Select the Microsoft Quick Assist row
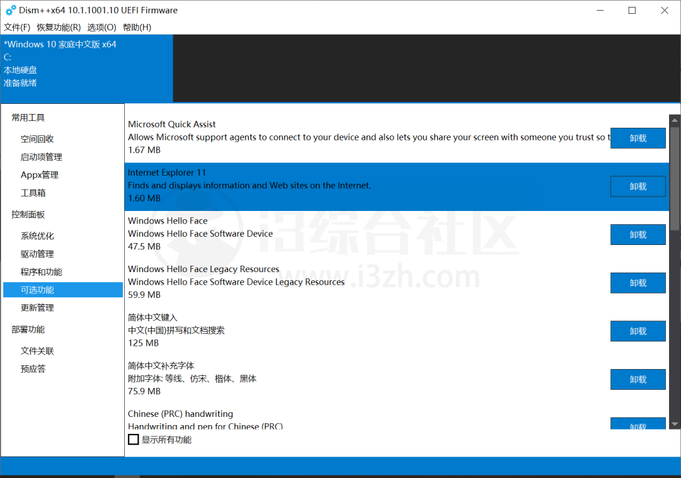681x478 pixels. pyautogui.click(x=397, y=139)
